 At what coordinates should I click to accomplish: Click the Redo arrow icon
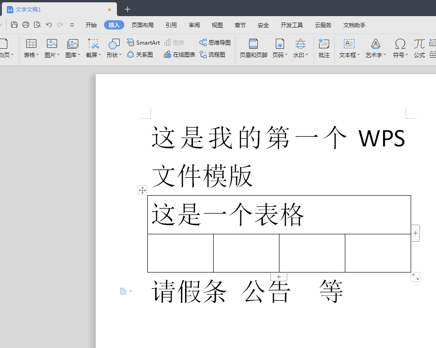(60, 25)
